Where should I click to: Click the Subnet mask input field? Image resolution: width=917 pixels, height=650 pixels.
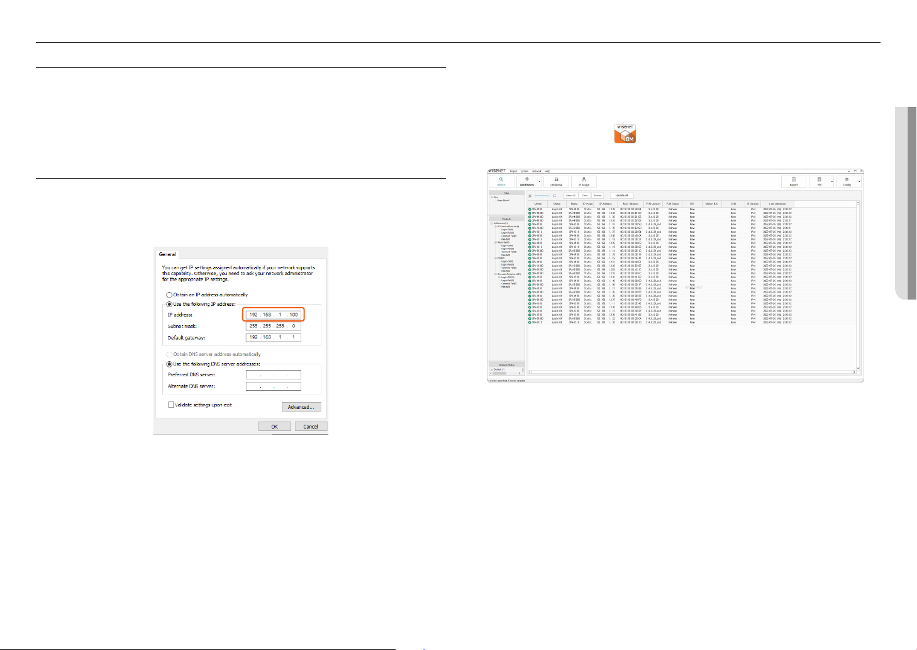(x=274, y=326)
